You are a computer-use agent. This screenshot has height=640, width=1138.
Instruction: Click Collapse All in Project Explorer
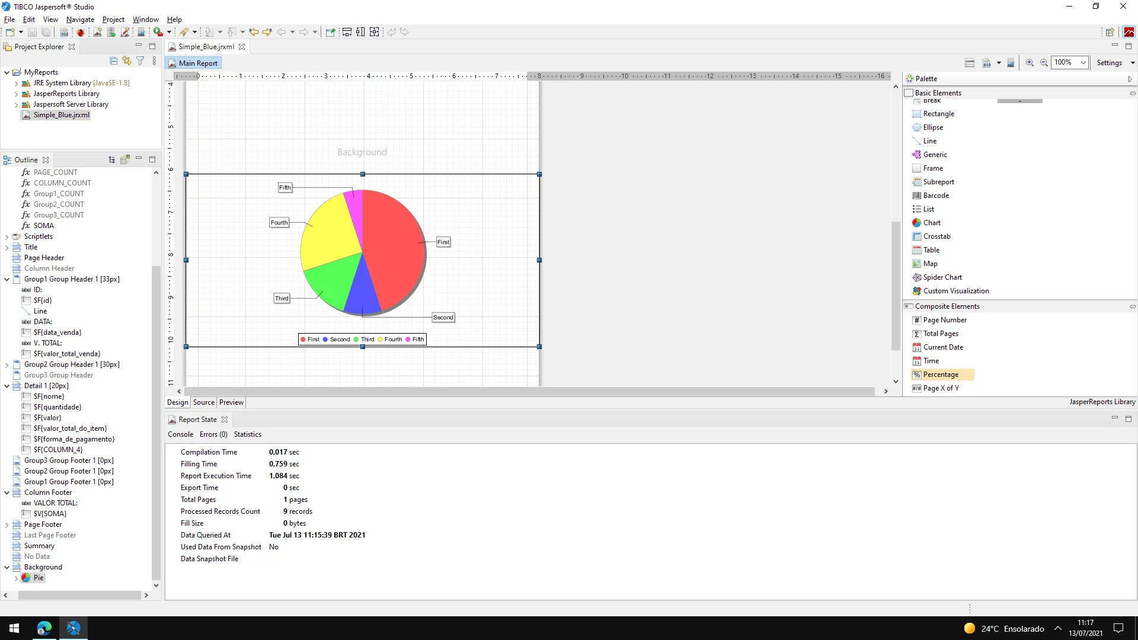[x=114, y=61]
